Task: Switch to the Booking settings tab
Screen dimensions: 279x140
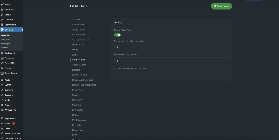Action: [x=76, y=70]
